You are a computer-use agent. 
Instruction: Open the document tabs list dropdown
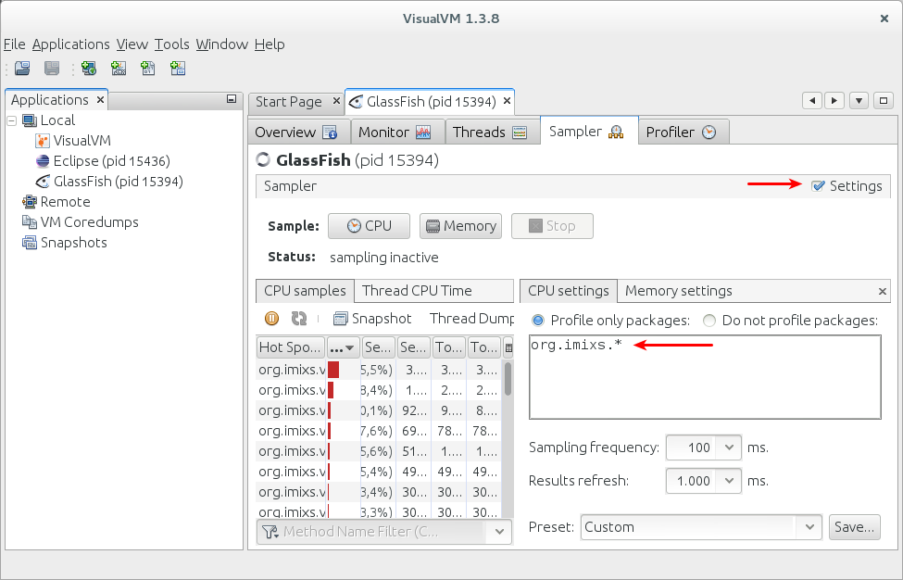[x=859, y=101]
